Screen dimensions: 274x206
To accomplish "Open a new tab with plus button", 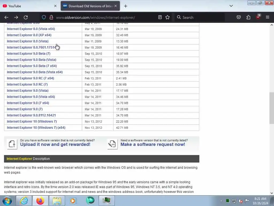I will point(126,6).
